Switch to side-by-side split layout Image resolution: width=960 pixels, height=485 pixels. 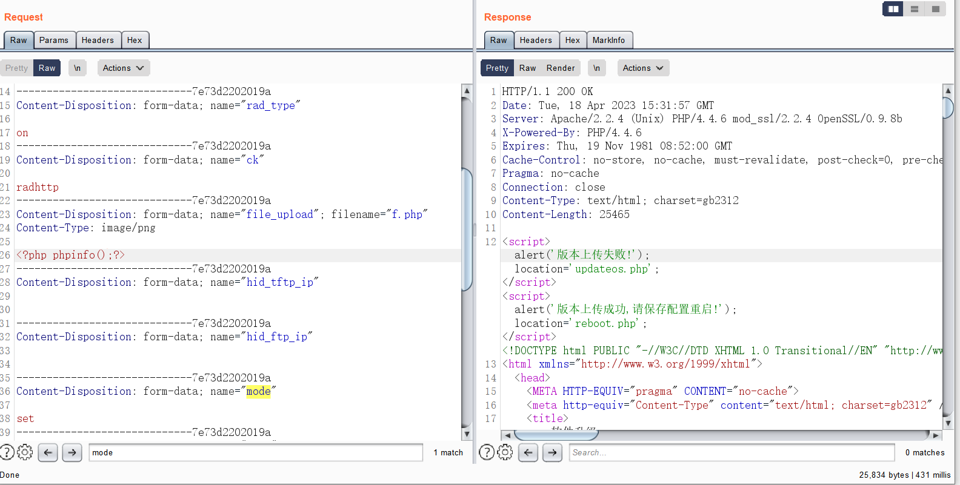(x=893, y=9)
